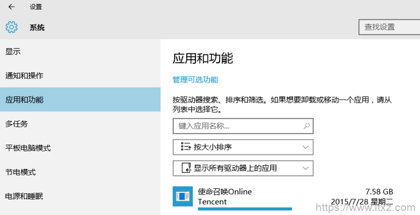Select 应用和功能 in the sidebar
The width and height of the screenshot is (420, 215).
80,100
